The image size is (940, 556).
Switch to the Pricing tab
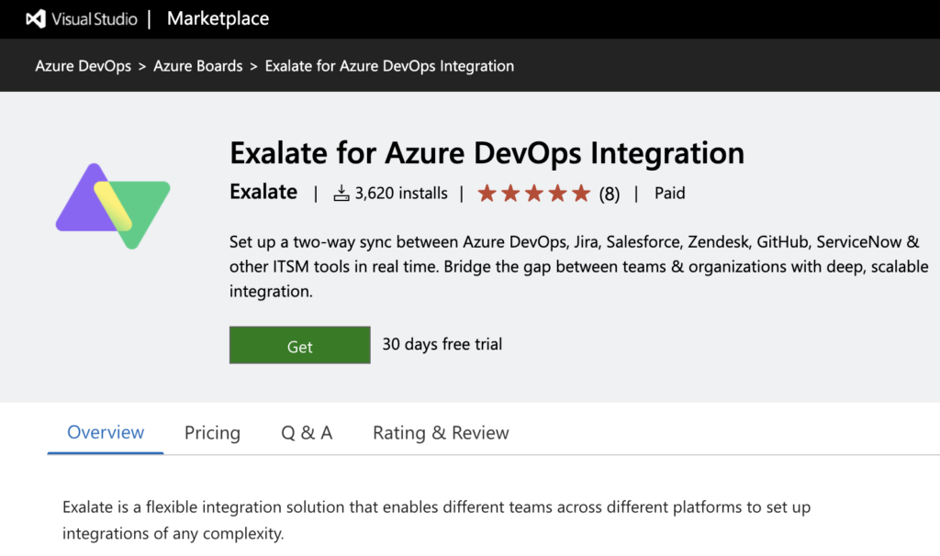click(x=212, y=433)
